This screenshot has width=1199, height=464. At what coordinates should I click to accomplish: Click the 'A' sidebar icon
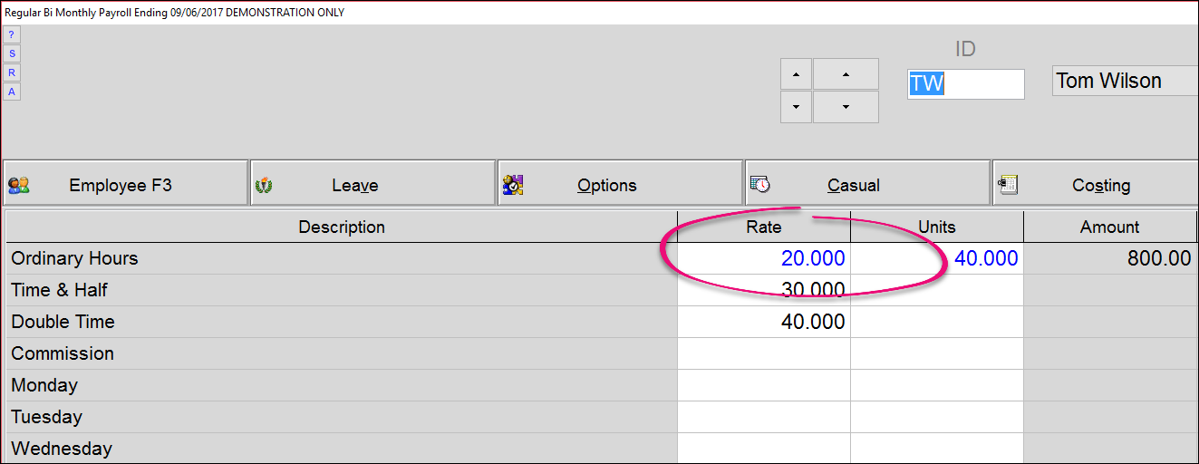pyautogui.click(x=11, y=92)
